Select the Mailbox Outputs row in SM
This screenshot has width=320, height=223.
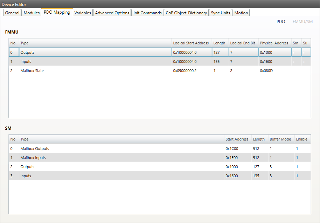click(119, 149)
